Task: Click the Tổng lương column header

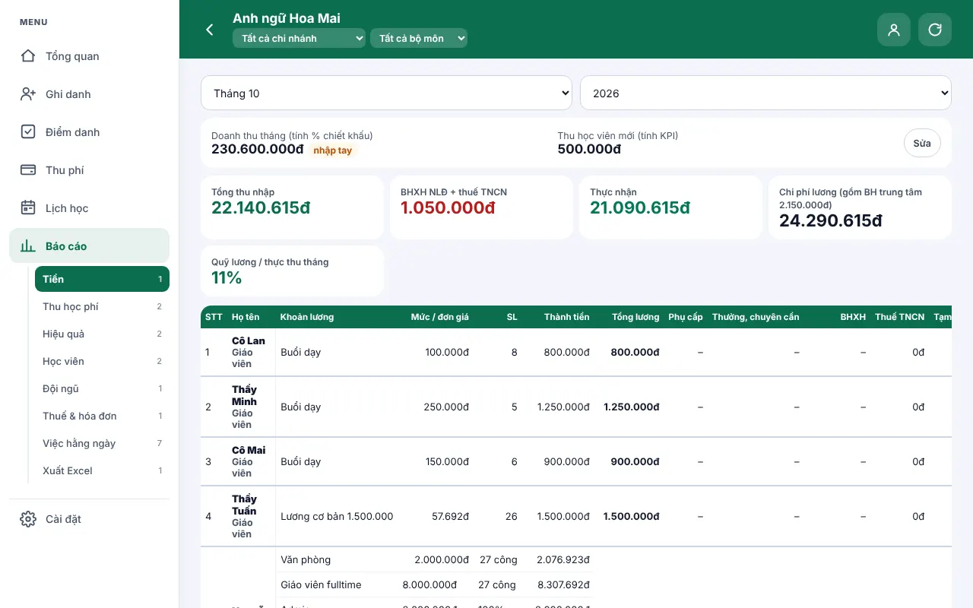Action: [x=635, y=317]
